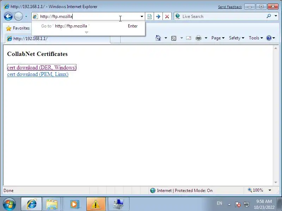The width and height of the screenshot is (282, 211).
Task: Click the Go arrow button
Action: 158,17
